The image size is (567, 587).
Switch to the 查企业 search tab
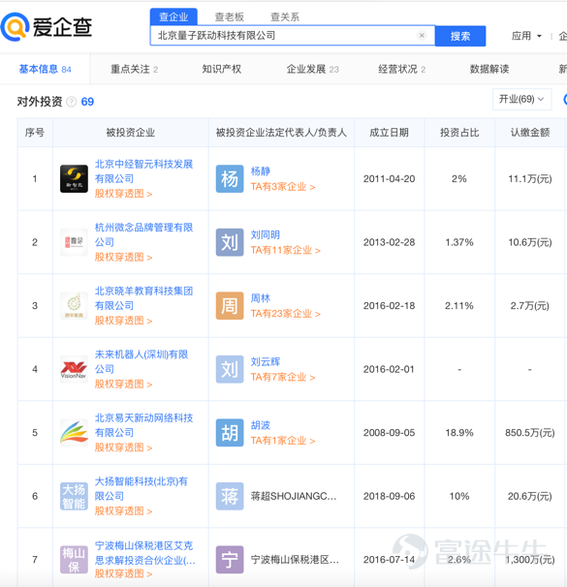click(173, 16)
